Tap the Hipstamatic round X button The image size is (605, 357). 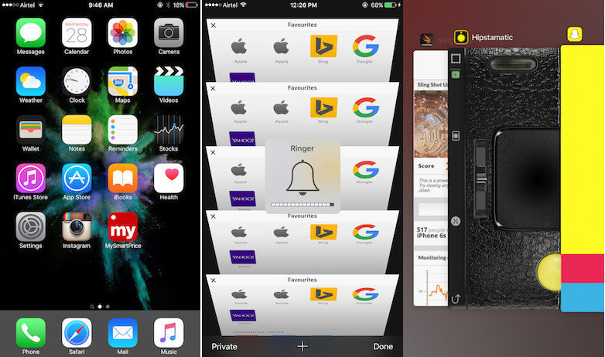coord(456,221)
